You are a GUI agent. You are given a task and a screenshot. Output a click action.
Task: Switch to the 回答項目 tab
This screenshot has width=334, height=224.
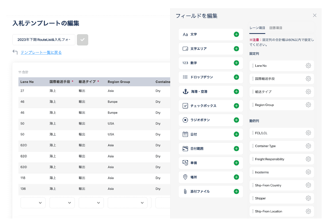(276, 28)
